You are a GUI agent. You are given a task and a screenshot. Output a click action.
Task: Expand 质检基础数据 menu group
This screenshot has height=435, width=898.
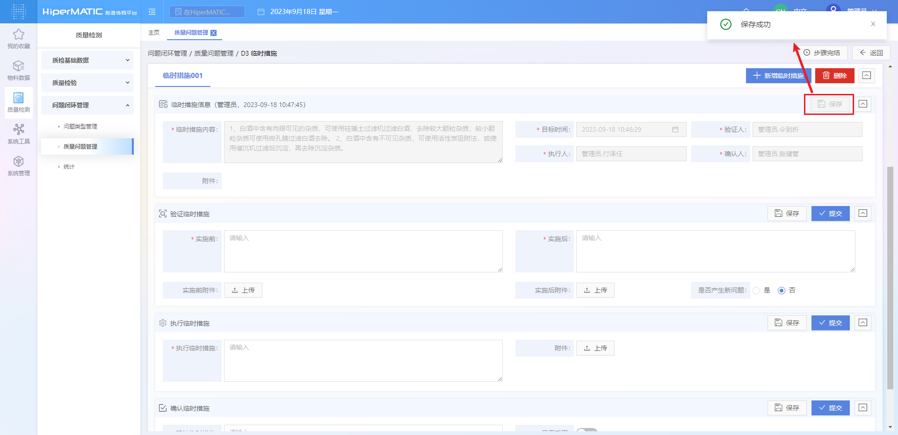coord(87,60)
